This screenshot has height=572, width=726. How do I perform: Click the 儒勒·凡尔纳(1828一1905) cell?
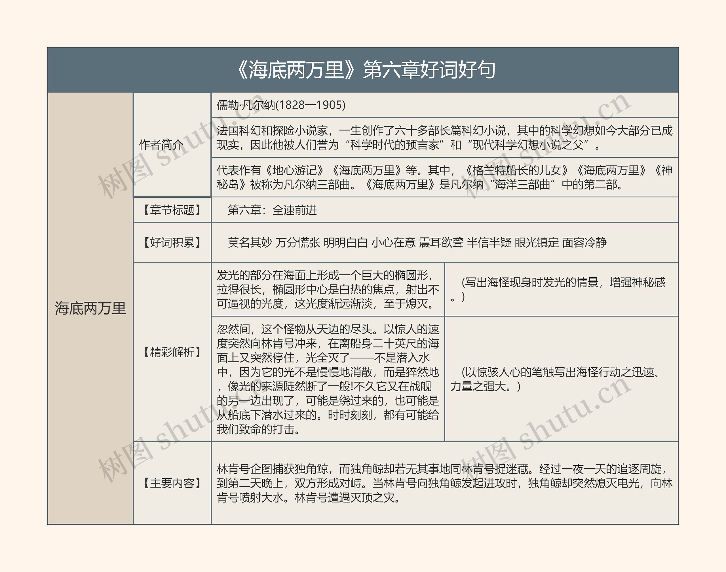pyautogui.click(x=445, y=105)
